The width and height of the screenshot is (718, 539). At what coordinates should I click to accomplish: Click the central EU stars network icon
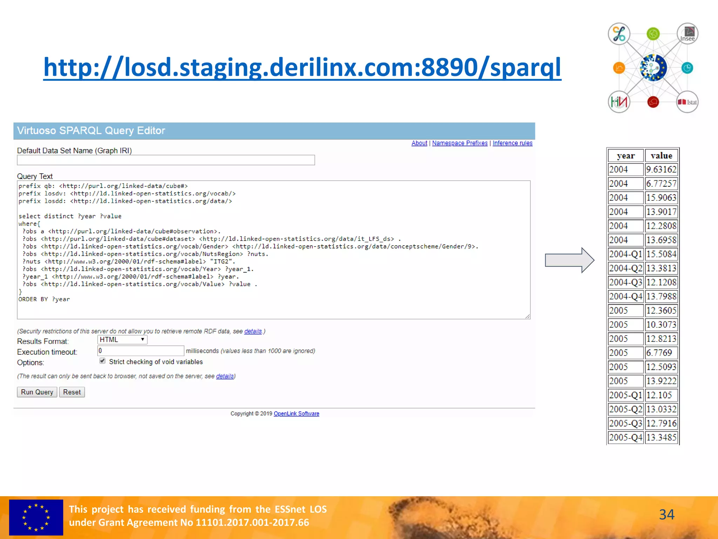[x=653, y=68]
